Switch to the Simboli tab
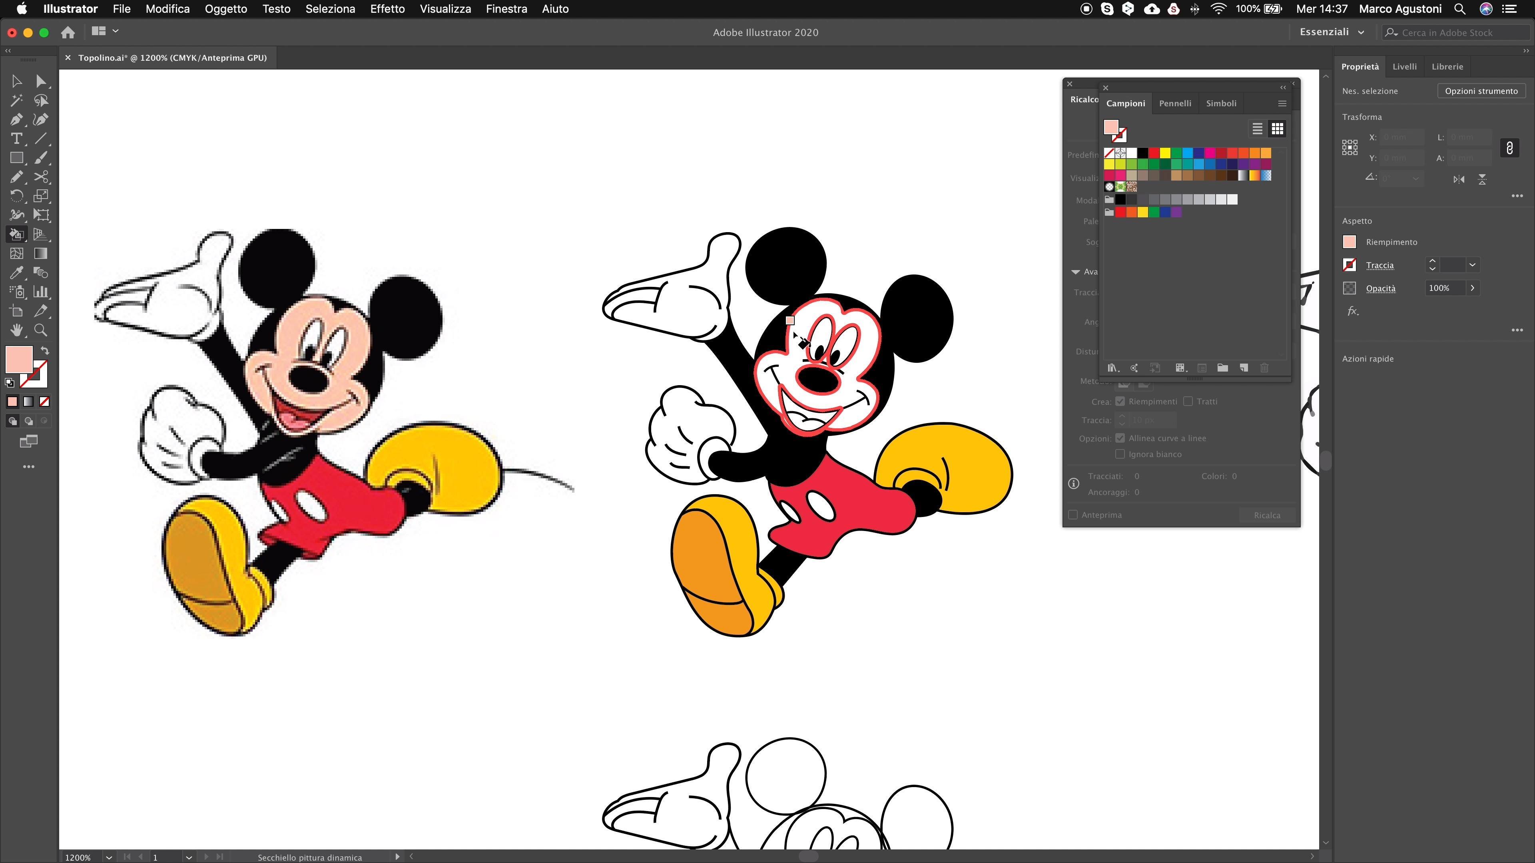This screenshot has height=863, width=1535. pyautogui.click(x=1221, y=103)
